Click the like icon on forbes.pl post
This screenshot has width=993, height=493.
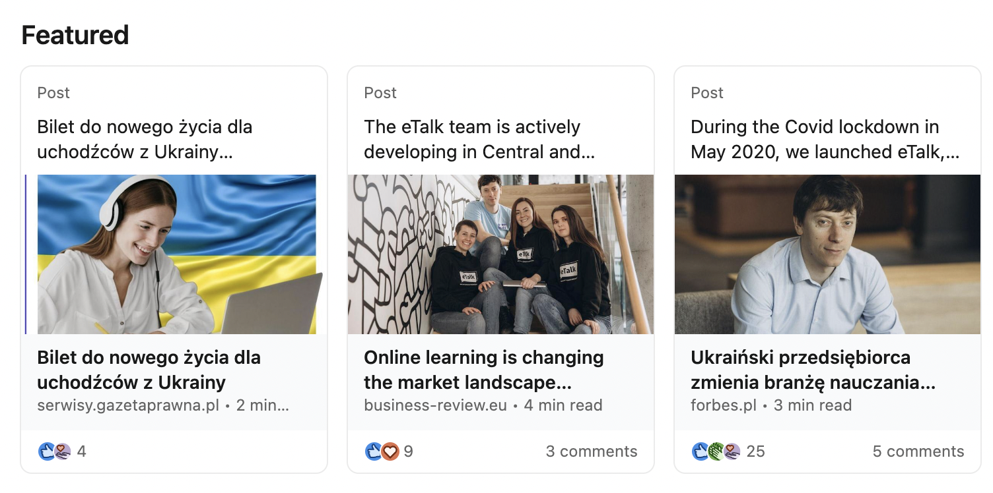pyautogui.click(x=701, y=451)
